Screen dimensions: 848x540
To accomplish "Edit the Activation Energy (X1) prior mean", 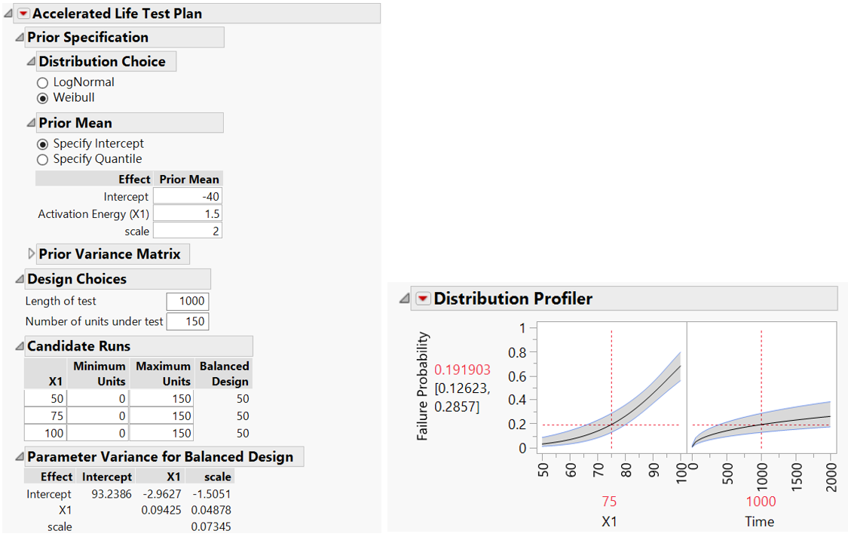I will click(188, 214).
